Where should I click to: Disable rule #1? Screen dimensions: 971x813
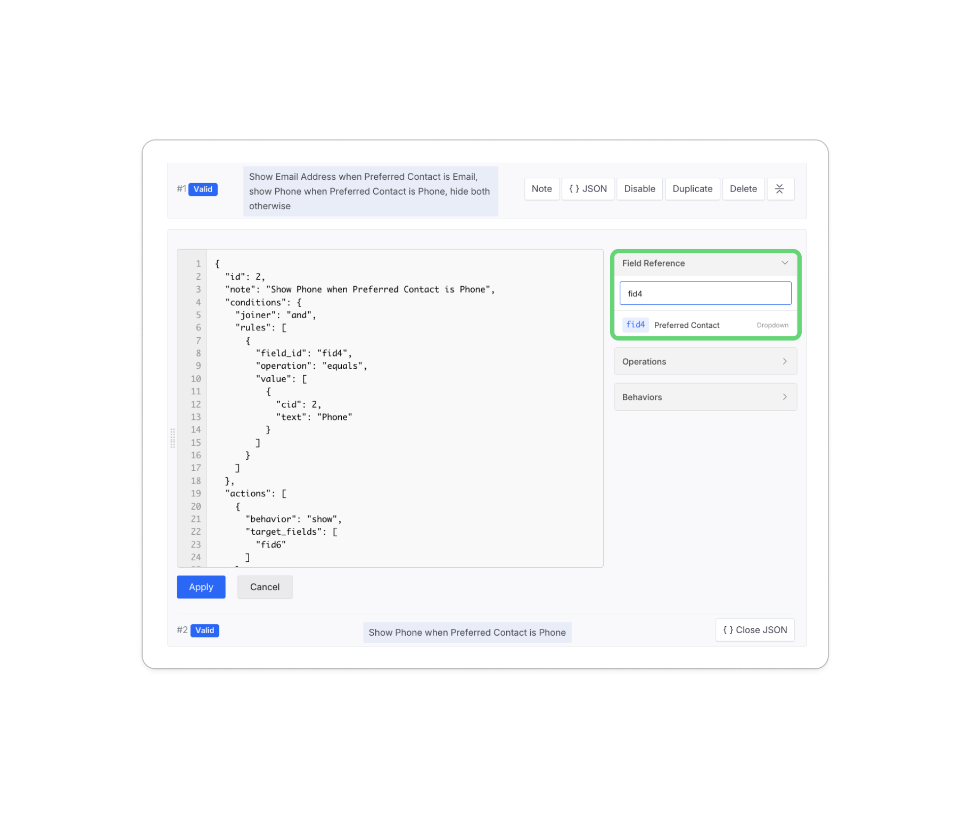click(639, 189)
